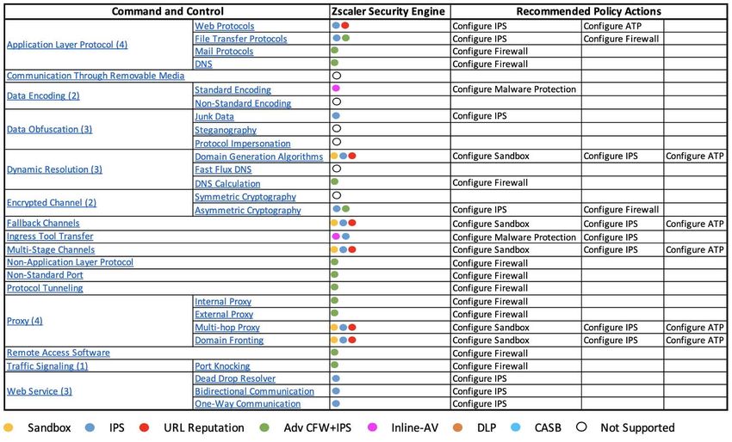Click the Data Obfuscation (3) link
The image size is (732, 442).
click(49, 129)
